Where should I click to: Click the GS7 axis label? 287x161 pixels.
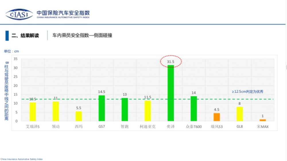pyautogui.click(x=102, y=126)
